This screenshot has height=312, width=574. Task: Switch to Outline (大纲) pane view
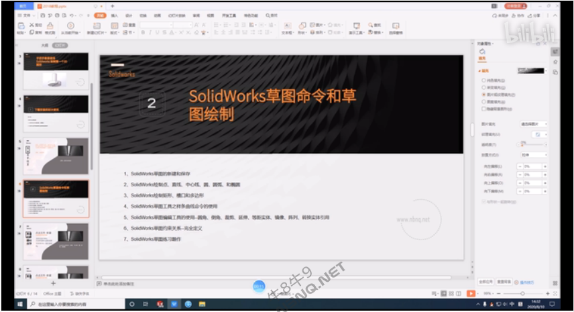(x=45, y=46)
